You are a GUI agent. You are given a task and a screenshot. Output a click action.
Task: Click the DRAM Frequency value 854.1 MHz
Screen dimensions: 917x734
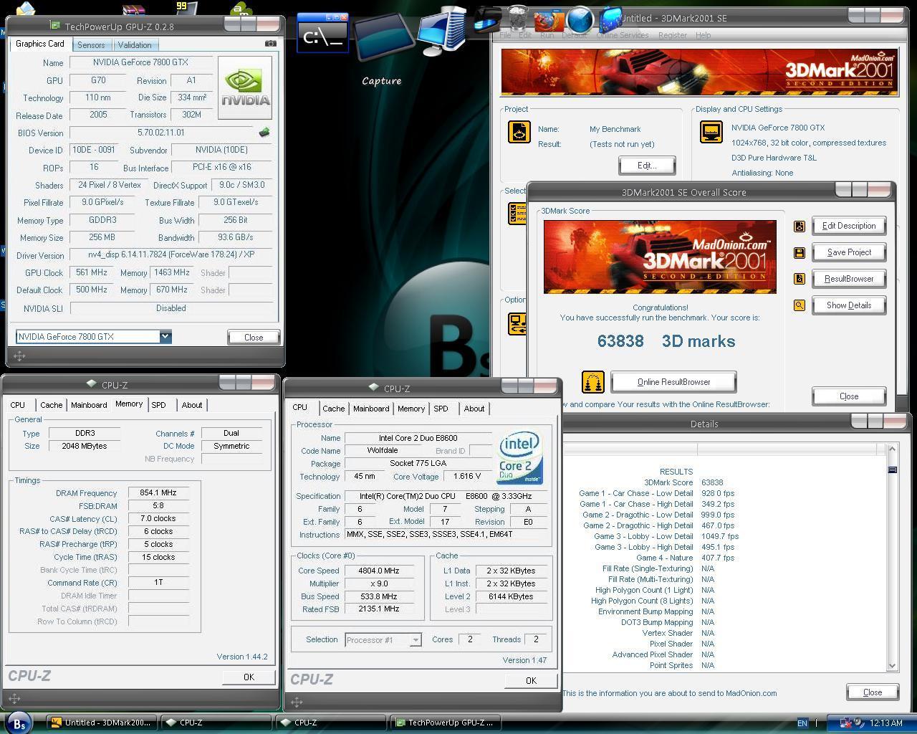click(158, 492)
